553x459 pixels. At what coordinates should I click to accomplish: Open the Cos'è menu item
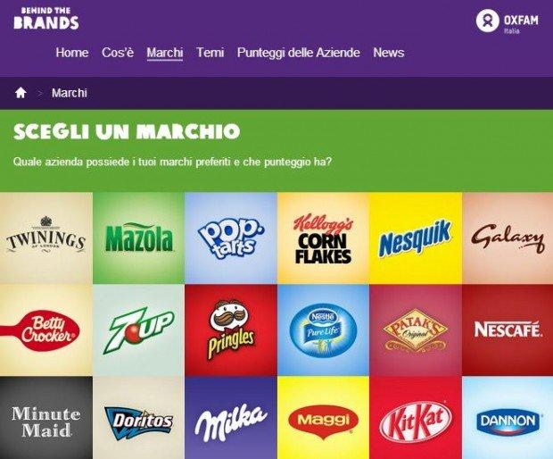pyautogui.click(x=118, y=53)
